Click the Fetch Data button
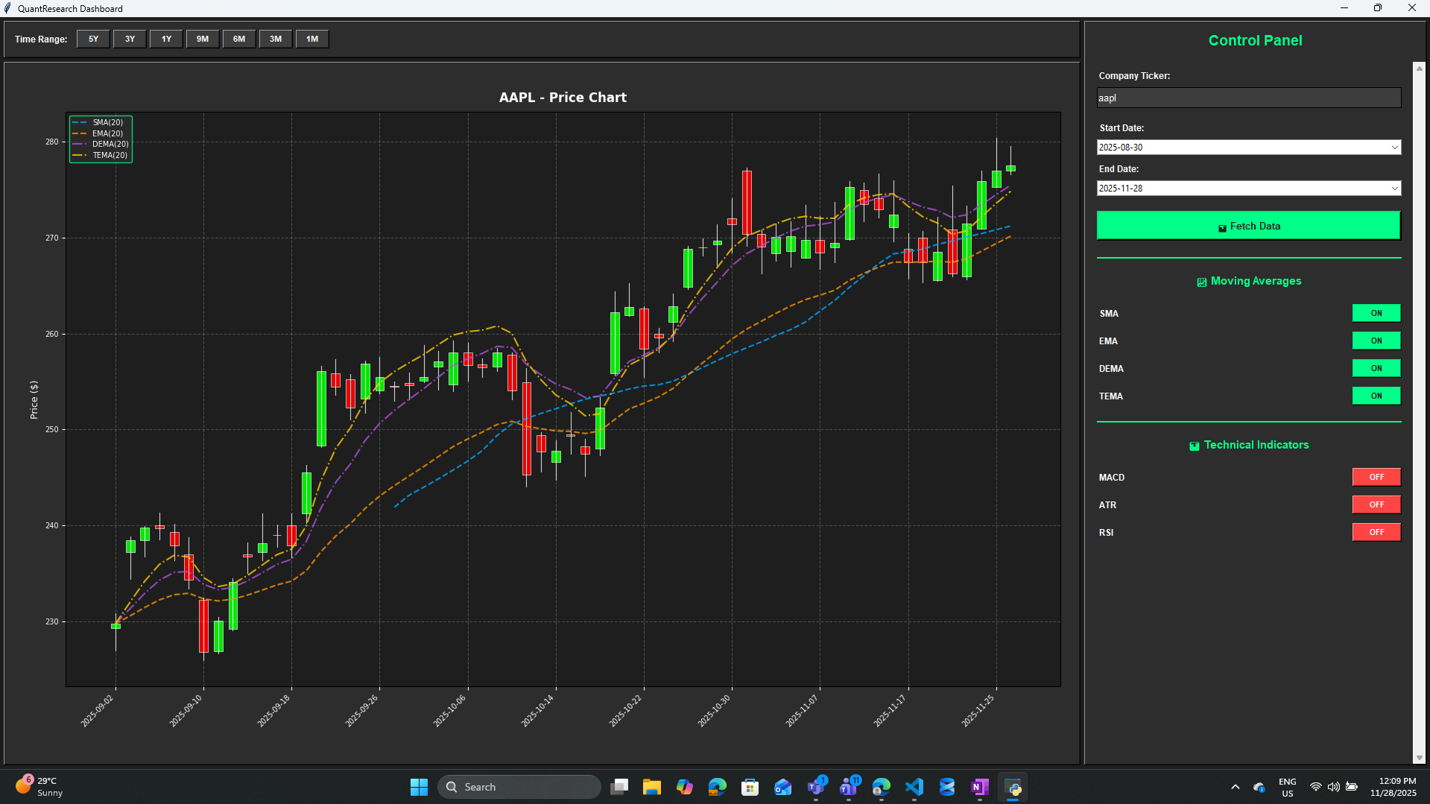This screenshot has width=1430, height=804. (x=1248, y=226)
